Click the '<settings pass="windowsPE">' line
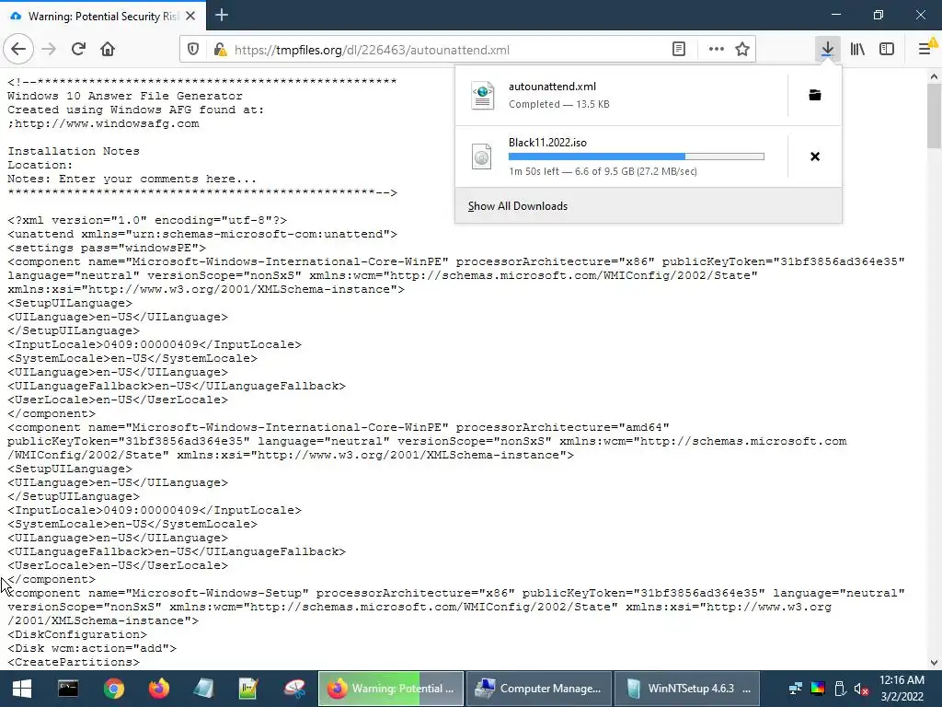 coord(107,248)
